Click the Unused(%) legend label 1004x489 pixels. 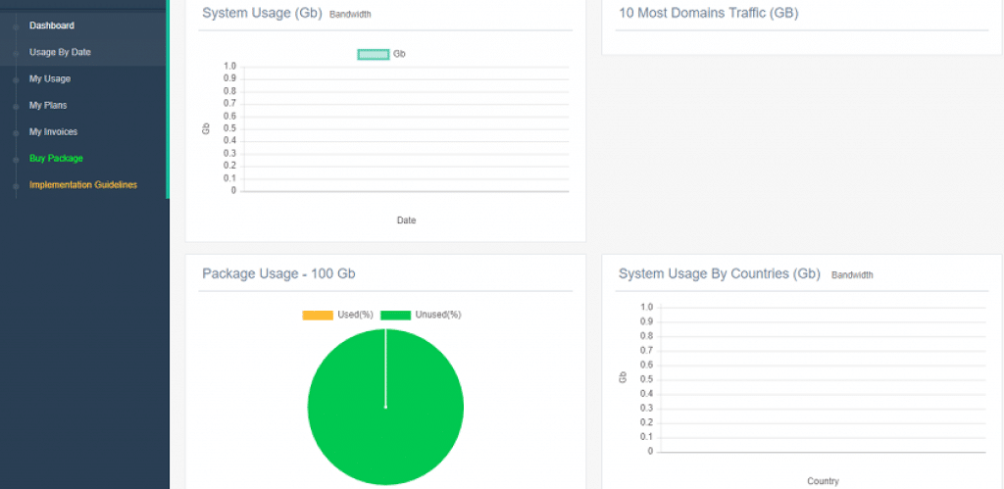(438, 315)
